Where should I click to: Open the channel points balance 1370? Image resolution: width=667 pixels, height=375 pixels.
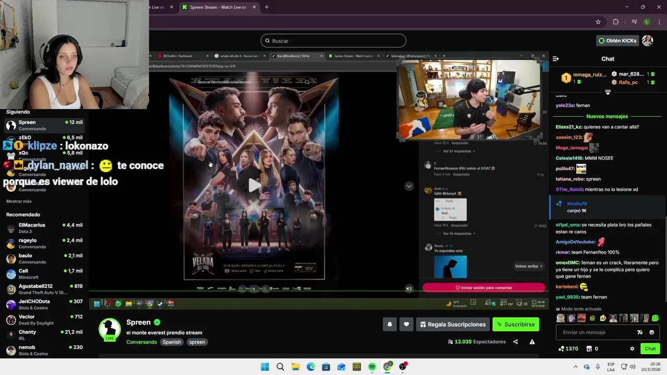568,348
